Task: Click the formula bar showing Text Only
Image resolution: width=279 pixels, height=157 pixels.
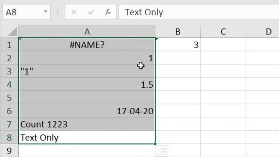Action: pyautogui.click(x=199, y=12)
